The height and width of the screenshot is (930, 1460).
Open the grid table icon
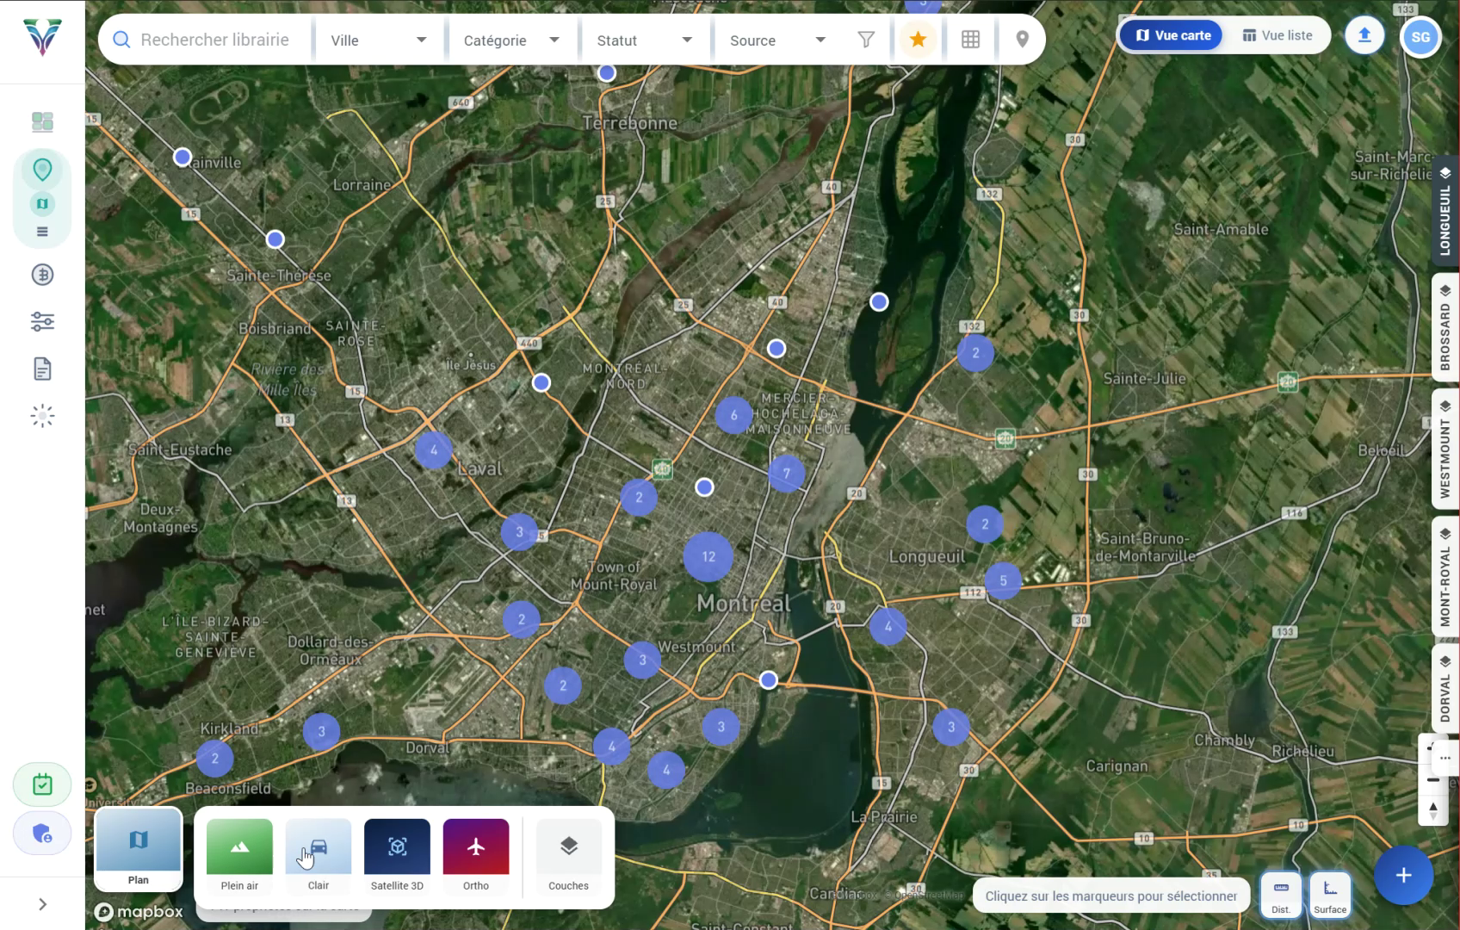970,40
